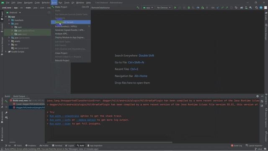Open the Gradle tool window on the right edge
Image resolution: width=268 pixels, height=151 pixels.
click(266, 16)
